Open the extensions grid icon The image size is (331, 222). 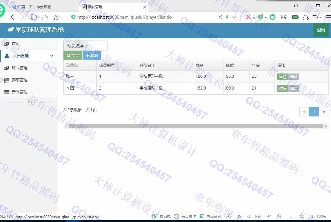click(x=283, y=17)
